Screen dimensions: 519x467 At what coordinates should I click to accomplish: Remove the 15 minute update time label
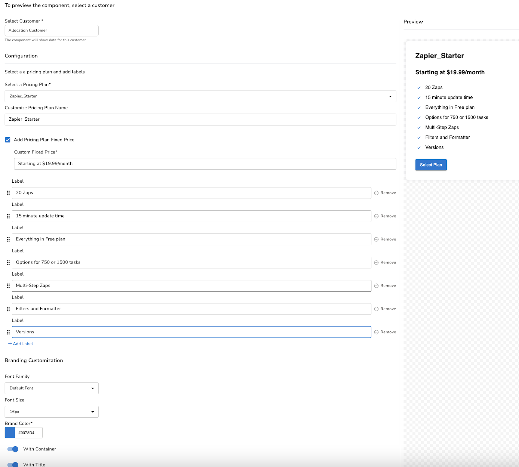[385, 216]
